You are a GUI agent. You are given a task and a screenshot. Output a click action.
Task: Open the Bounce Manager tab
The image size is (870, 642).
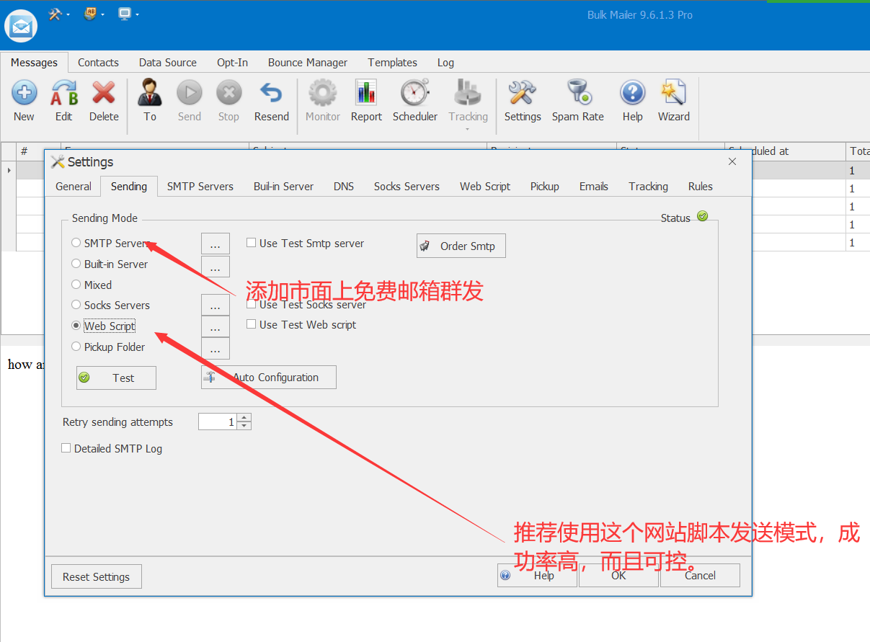click(x=307, y=63)
